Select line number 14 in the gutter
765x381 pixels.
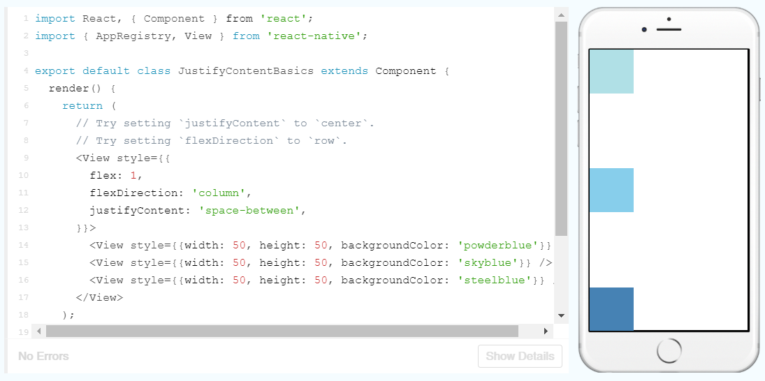(x=24, y=246)
